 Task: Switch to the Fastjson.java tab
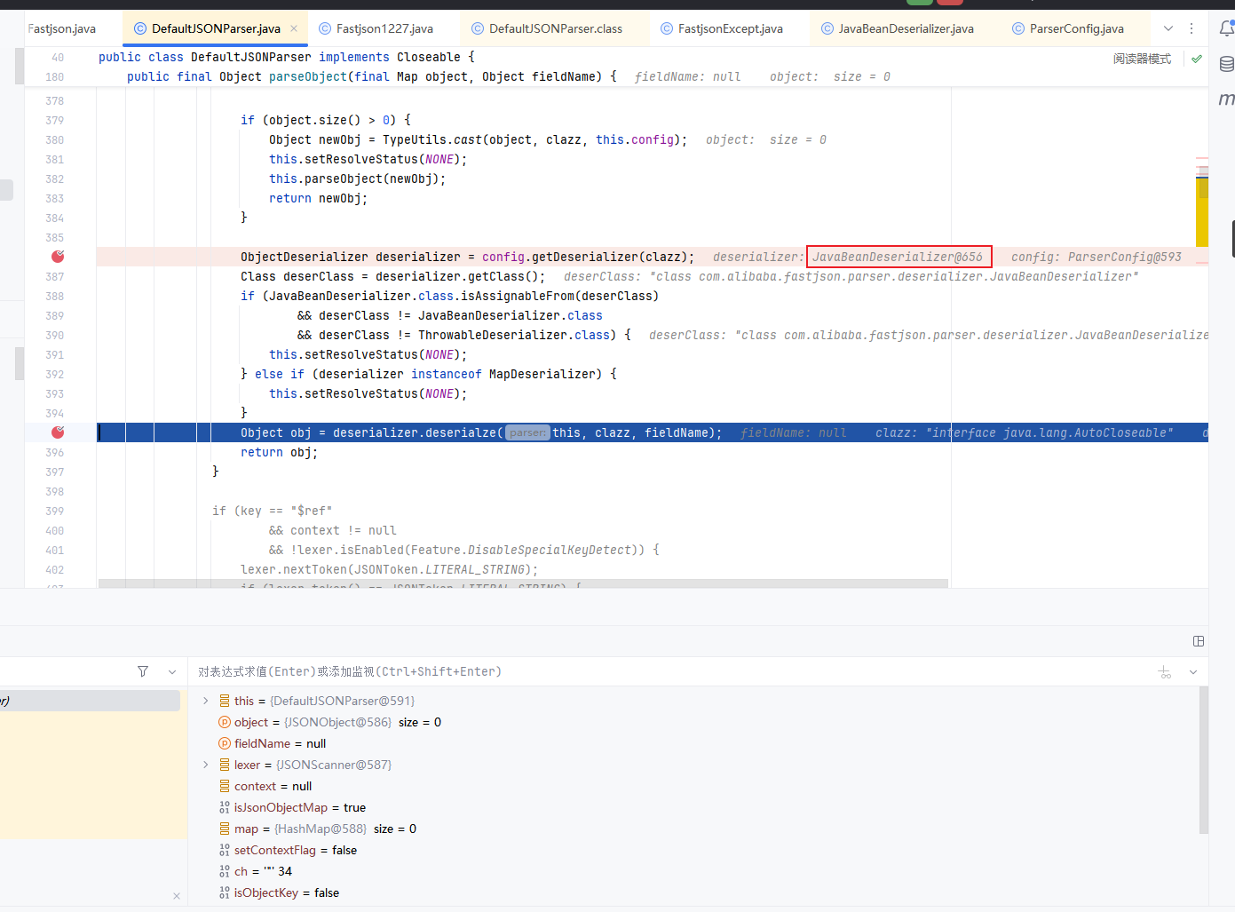pos(61,28)
